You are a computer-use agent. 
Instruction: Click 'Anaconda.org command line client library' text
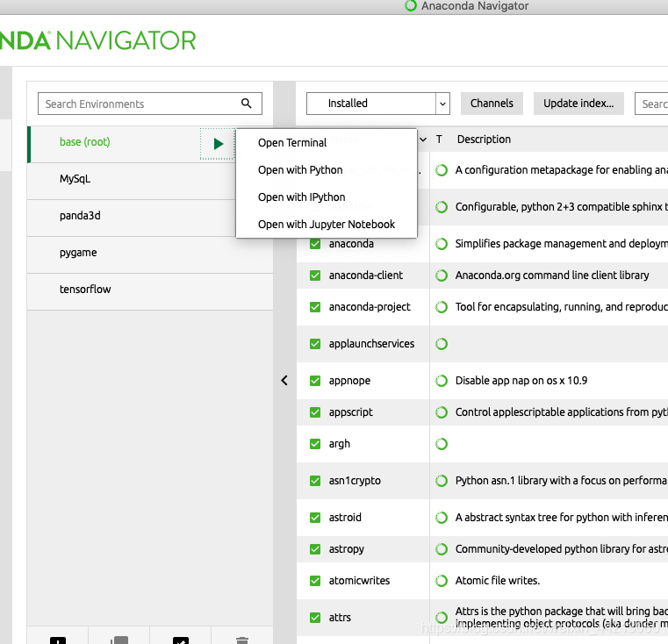click(x=552, y=275)
